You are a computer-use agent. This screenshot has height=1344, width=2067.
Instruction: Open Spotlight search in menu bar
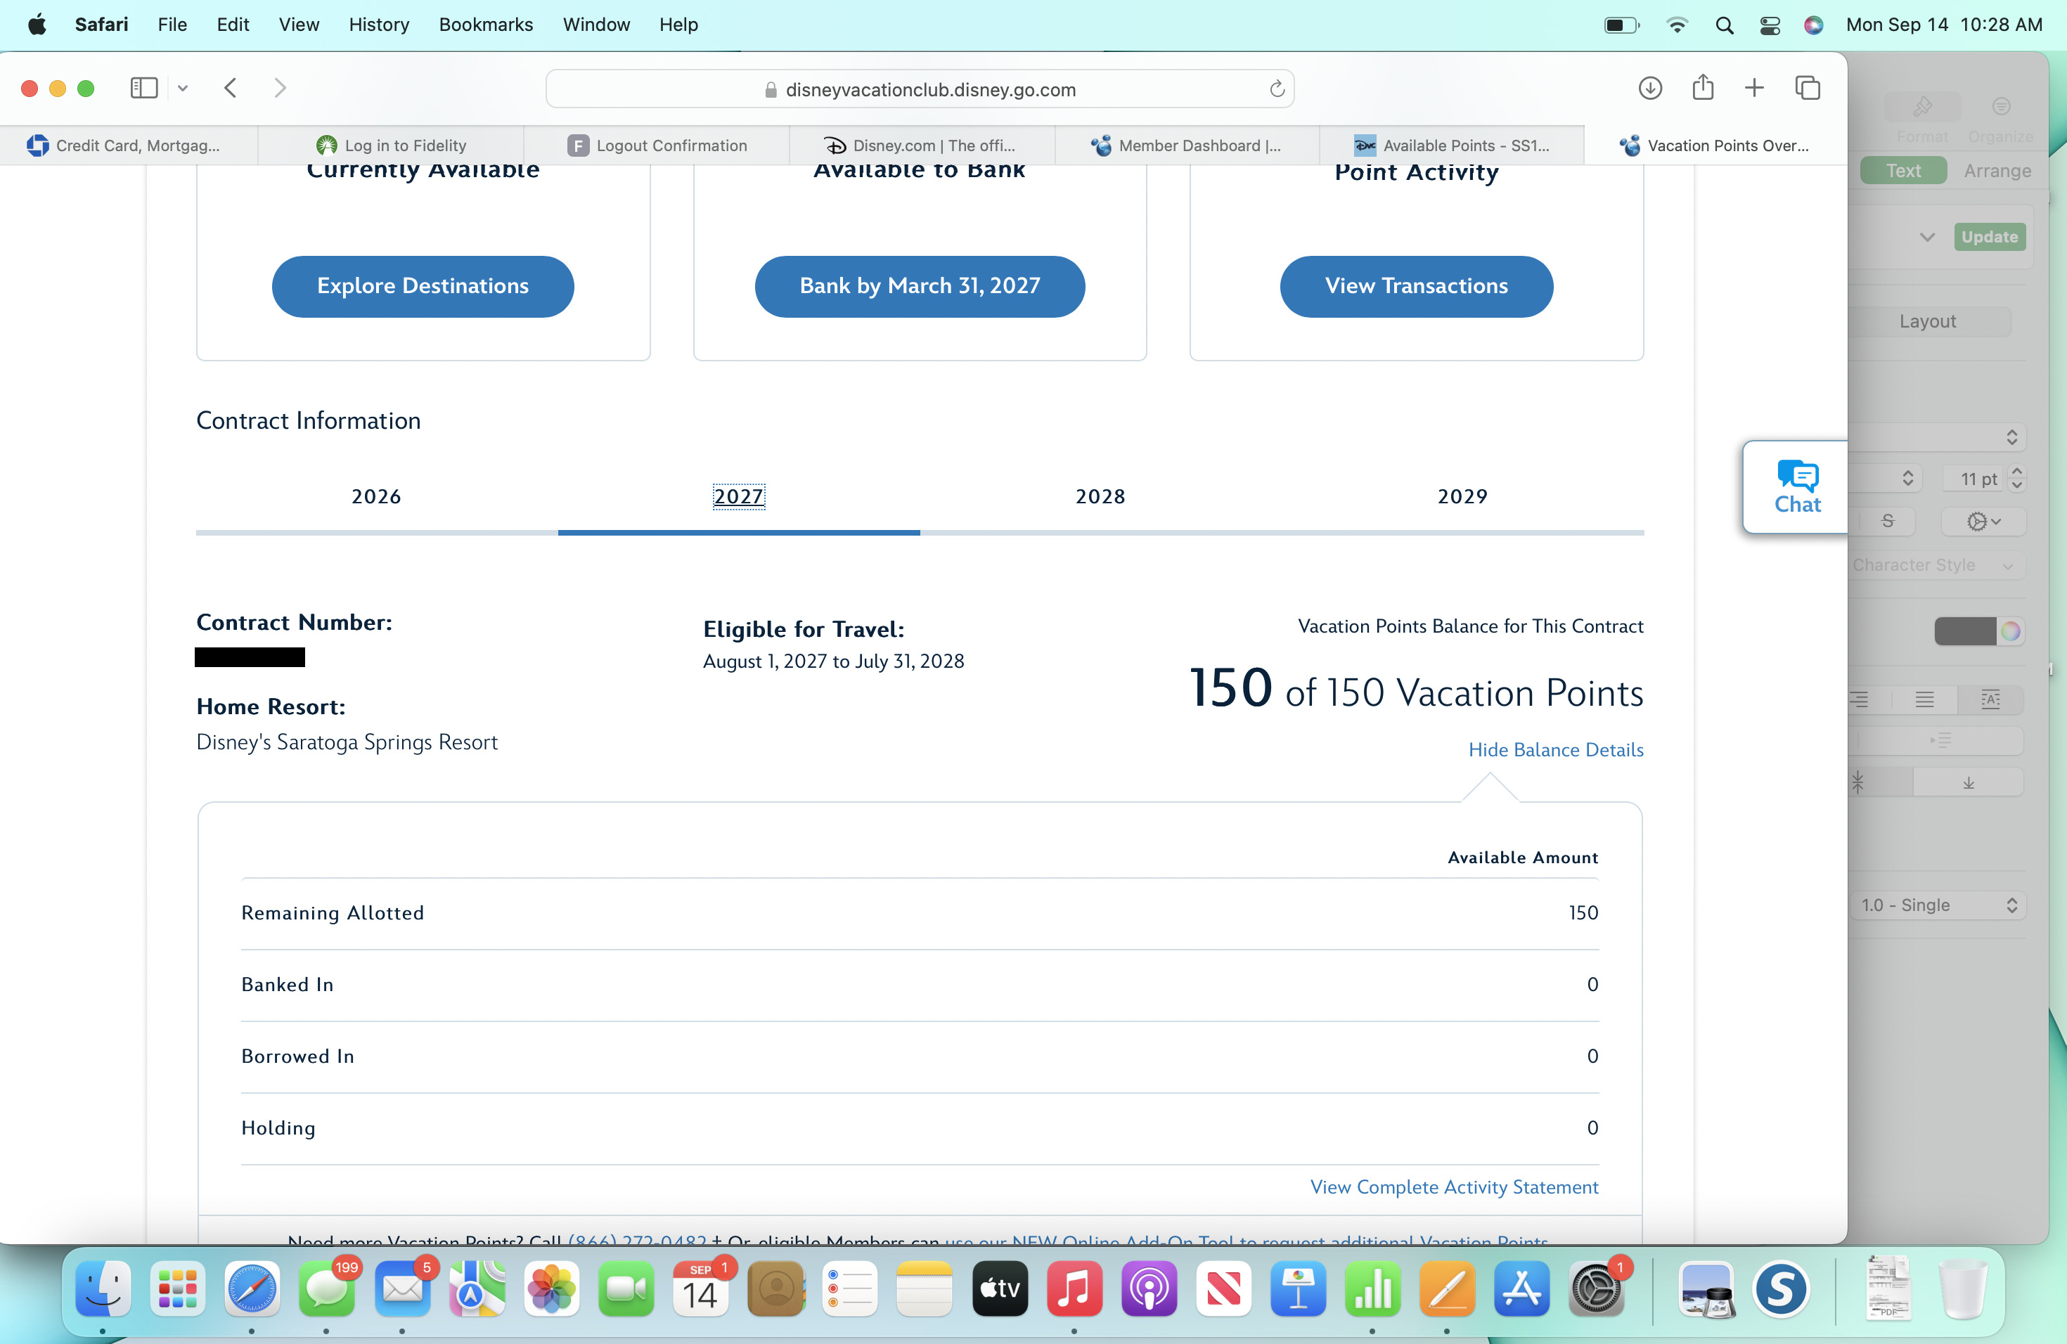tap(1725, 25)
